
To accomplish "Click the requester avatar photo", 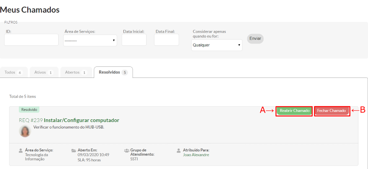I will coord(25,131).
